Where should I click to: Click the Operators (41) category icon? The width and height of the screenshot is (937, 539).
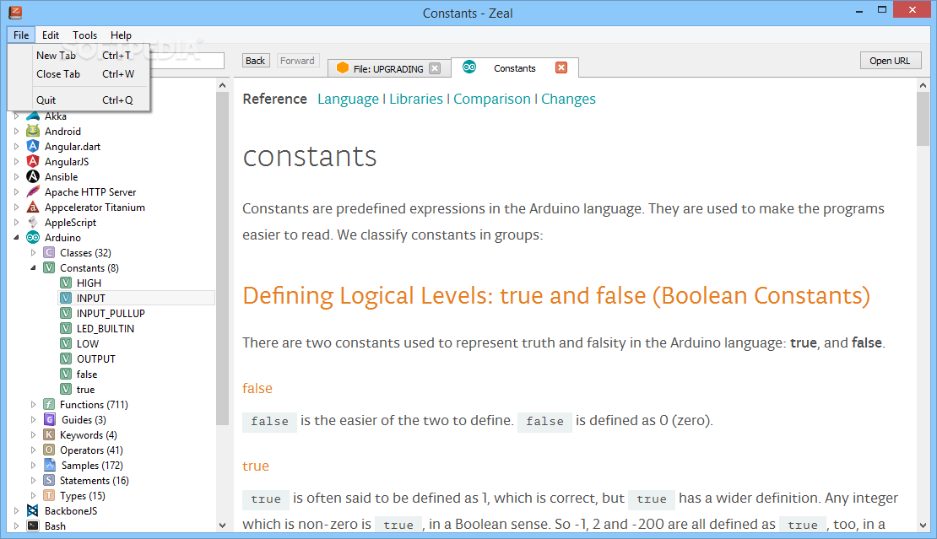coord(49,450)
